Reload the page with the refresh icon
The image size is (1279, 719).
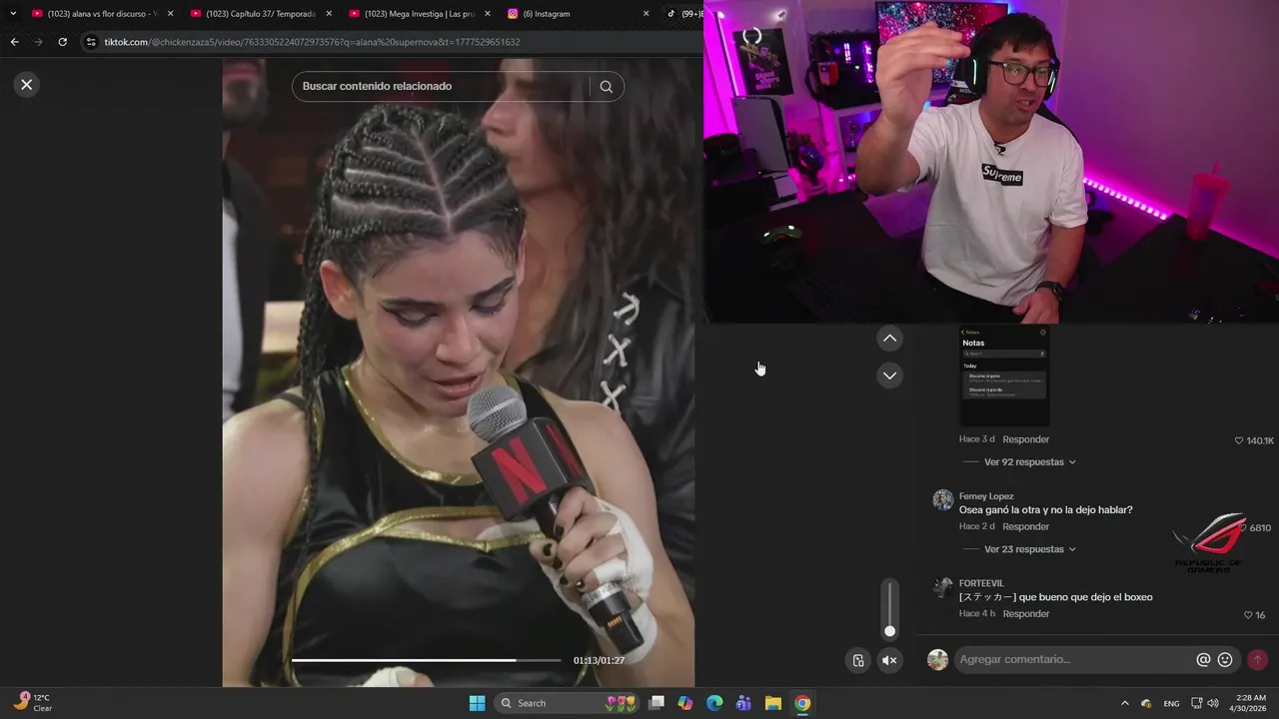(x=62, y=42)
